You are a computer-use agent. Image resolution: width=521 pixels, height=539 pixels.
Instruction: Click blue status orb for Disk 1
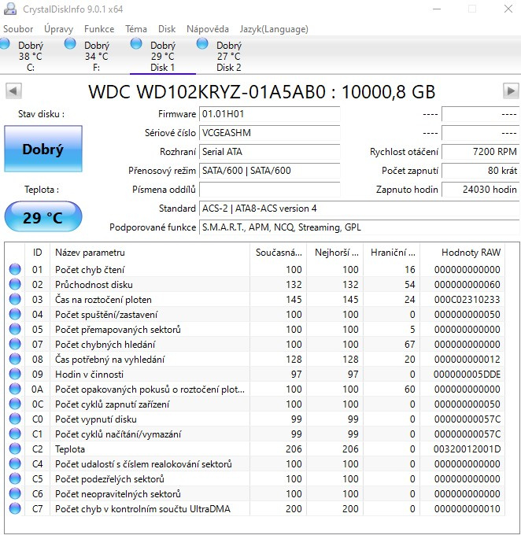[136, 43]
